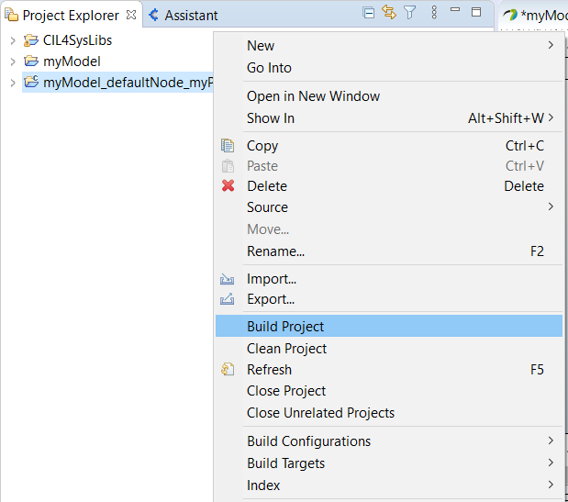The image size is (568, 502).
Task: Select Open in New Window
Action: (389, 96)
